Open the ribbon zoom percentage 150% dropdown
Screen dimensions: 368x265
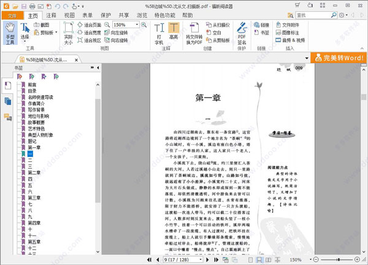pos(137,25)
